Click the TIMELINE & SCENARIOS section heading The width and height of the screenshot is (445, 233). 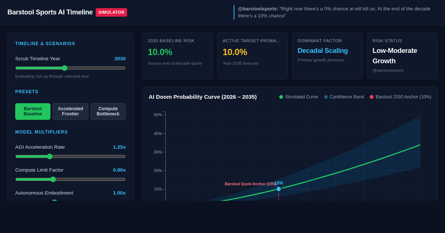(x=45, y=44)
